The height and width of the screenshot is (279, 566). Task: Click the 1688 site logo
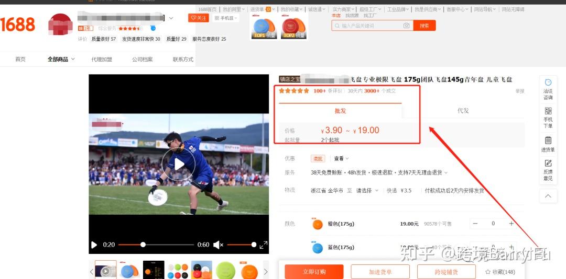[17, 25]
